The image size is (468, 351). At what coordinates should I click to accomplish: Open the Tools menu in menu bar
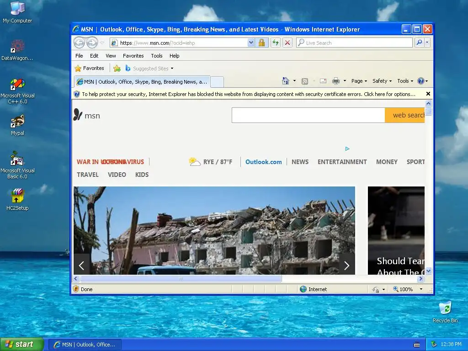click(x=157, y=56)
